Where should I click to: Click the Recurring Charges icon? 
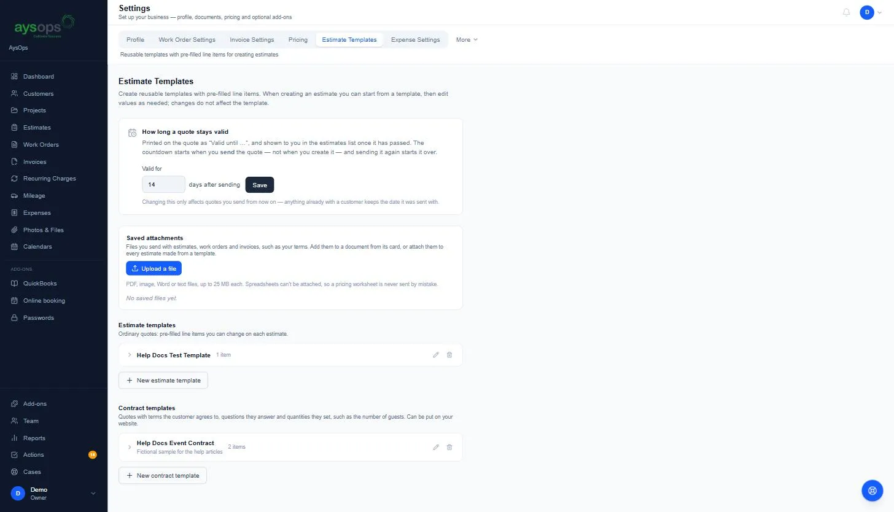pyautogui.click(x=15, y=179)
